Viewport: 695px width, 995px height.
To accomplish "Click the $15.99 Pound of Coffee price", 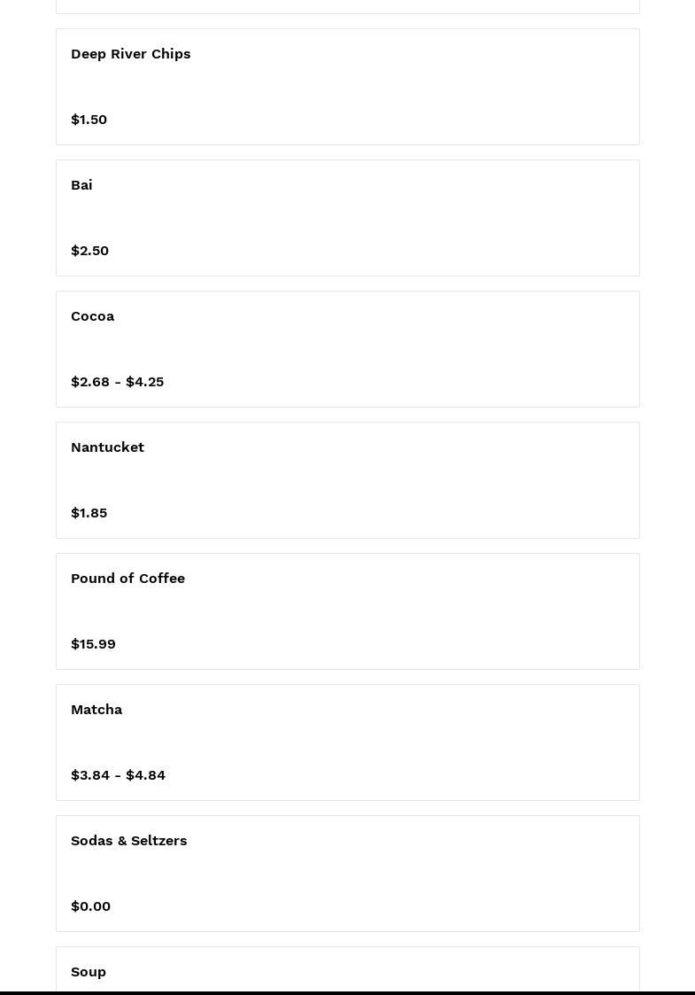I will click(93, 644).
